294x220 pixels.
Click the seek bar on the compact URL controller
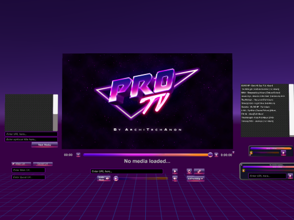point(268,167)
